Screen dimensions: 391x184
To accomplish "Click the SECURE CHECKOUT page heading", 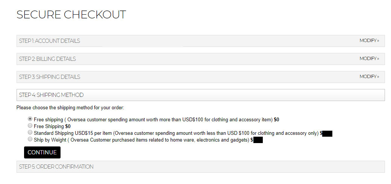I will [71, 15].
